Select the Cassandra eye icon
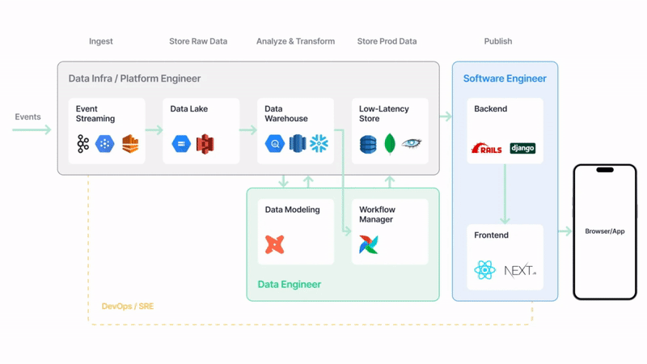This screenshot has height=364, width=647. tap(412, 144)
